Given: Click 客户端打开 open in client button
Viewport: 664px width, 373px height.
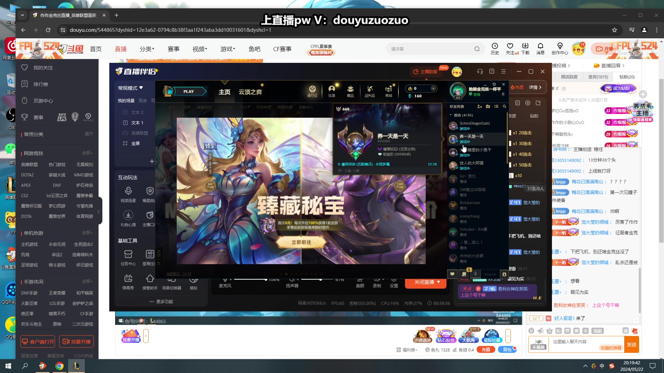Looking at the screenshot, I should tap(38, 342).
